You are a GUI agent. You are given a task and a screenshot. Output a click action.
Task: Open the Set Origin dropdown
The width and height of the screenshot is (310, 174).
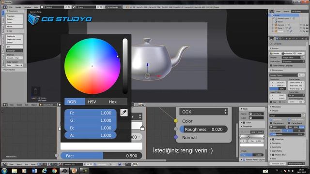[x=15, y=51]
